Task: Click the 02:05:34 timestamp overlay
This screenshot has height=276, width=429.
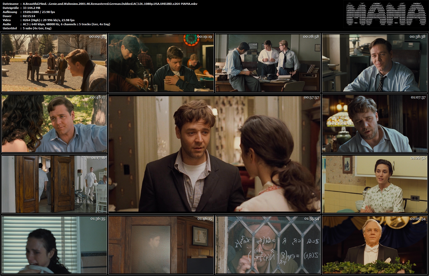Action: [418, 219]
